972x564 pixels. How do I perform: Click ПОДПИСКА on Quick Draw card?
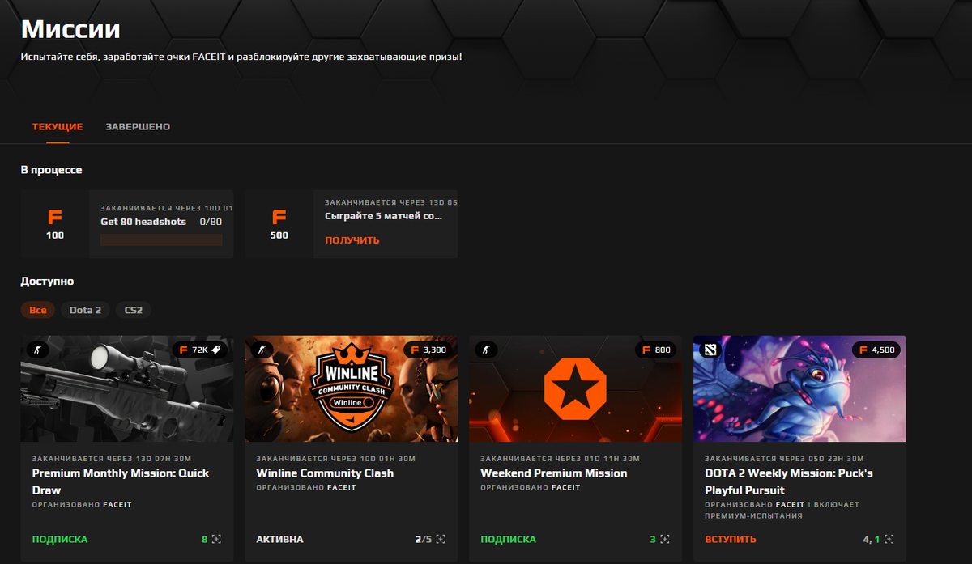tap(60, 539)
